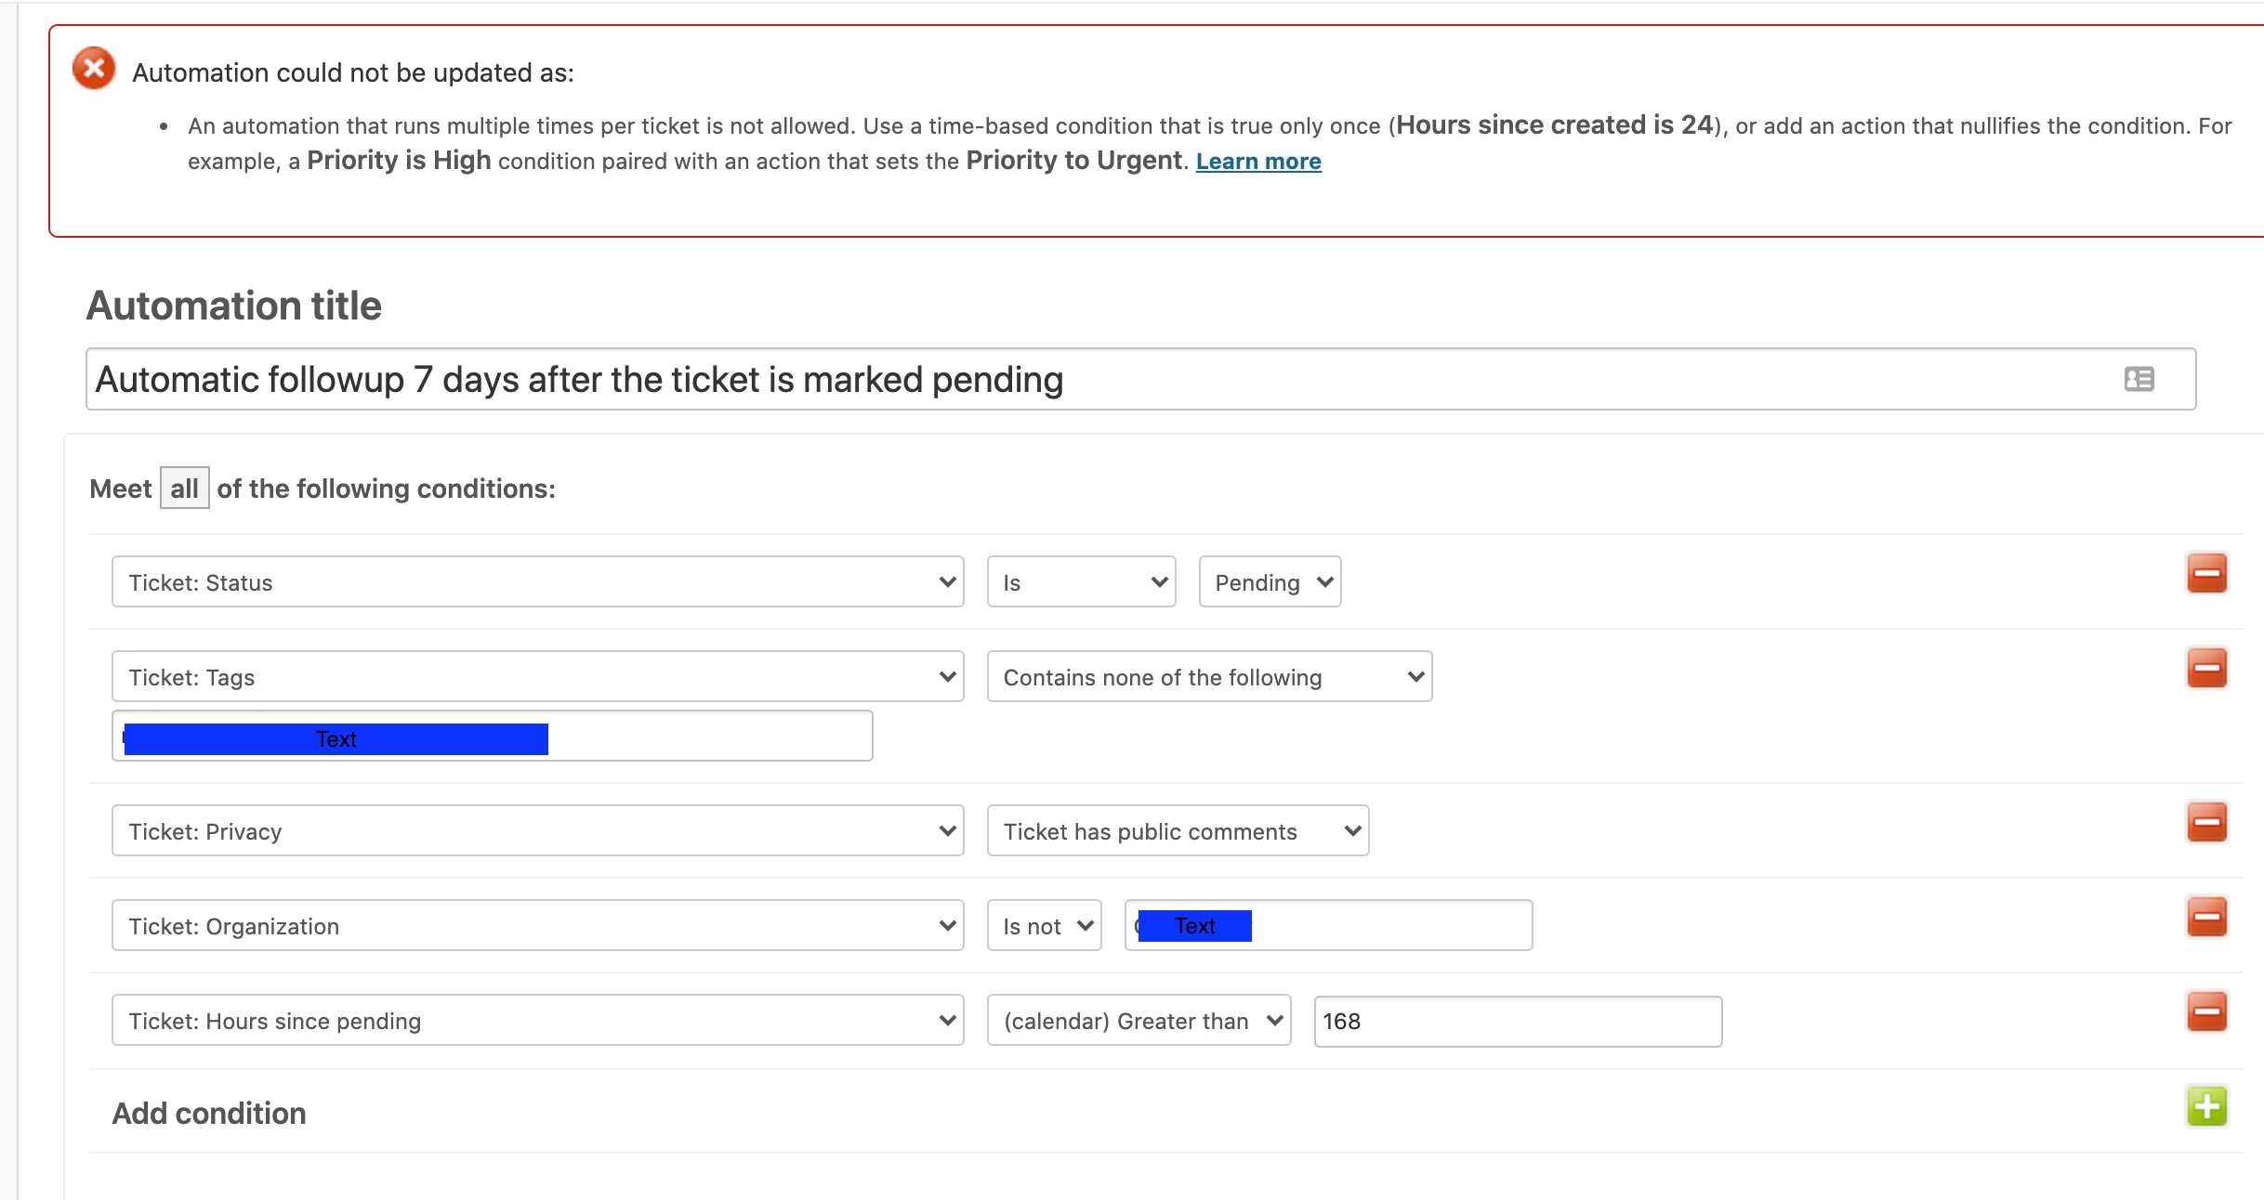Expand the Contains none of the following dropdown
Image resolution: width=2264 pixels, height=1200 pixels.
1208,677
